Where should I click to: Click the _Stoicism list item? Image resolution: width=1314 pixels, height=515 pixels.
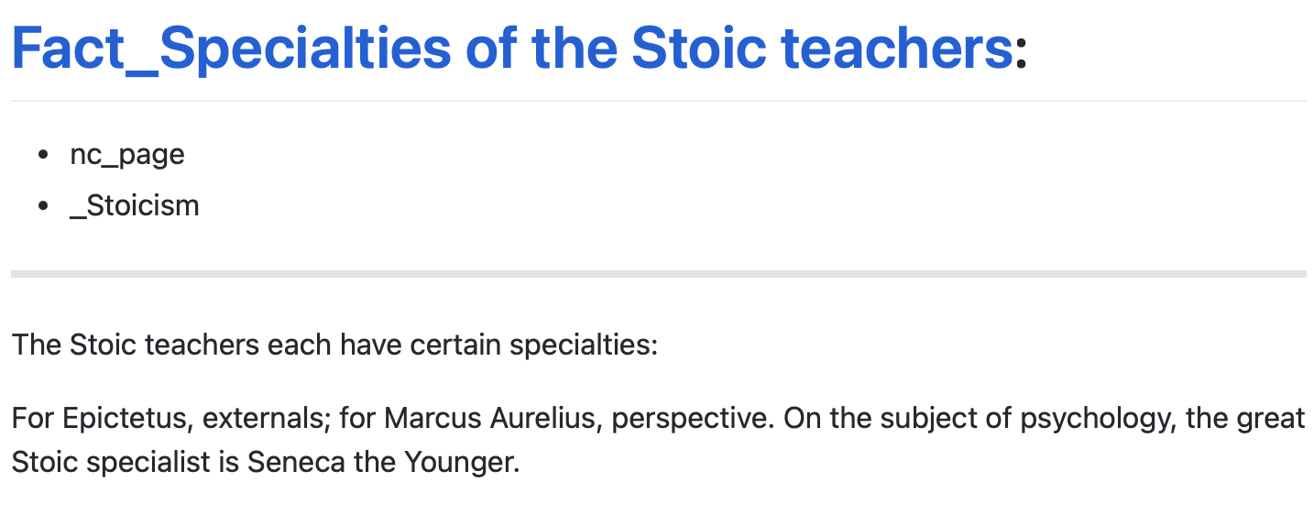pos(135,205)
